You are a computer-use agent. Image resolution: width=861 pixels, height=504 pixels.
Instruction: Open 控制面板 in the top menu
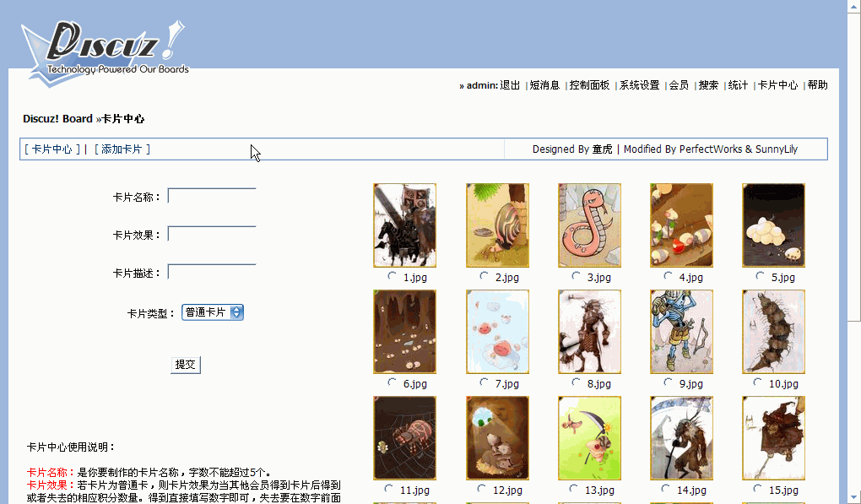(x=590, y=85)
